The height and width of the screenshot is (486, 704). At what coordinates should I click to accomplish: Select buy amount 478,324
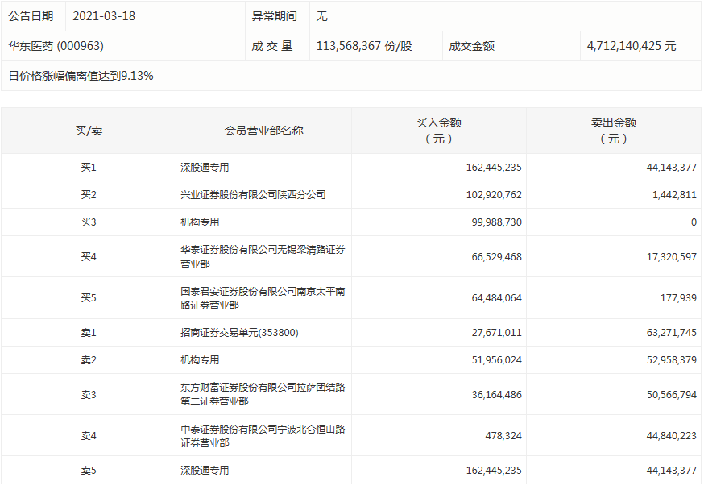click(x=503, y=436)
